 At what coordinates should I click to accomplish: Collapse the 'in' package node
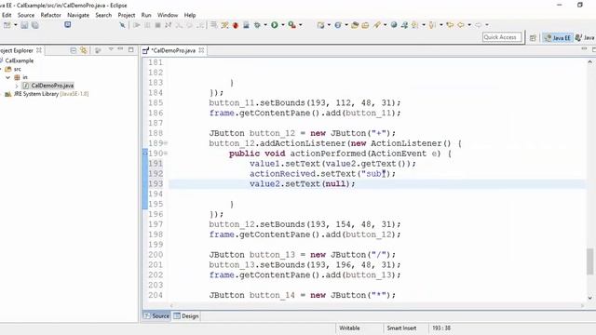[8, 77]
